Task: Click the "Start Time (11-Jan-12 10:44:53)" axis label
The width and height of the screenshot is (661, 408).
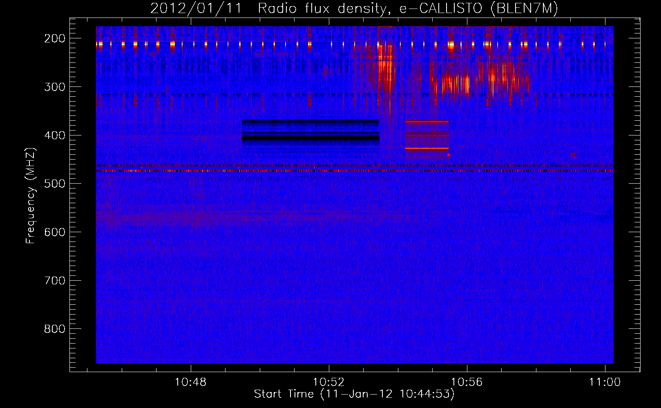Action: pyautogui.click(x=354, y=394)
